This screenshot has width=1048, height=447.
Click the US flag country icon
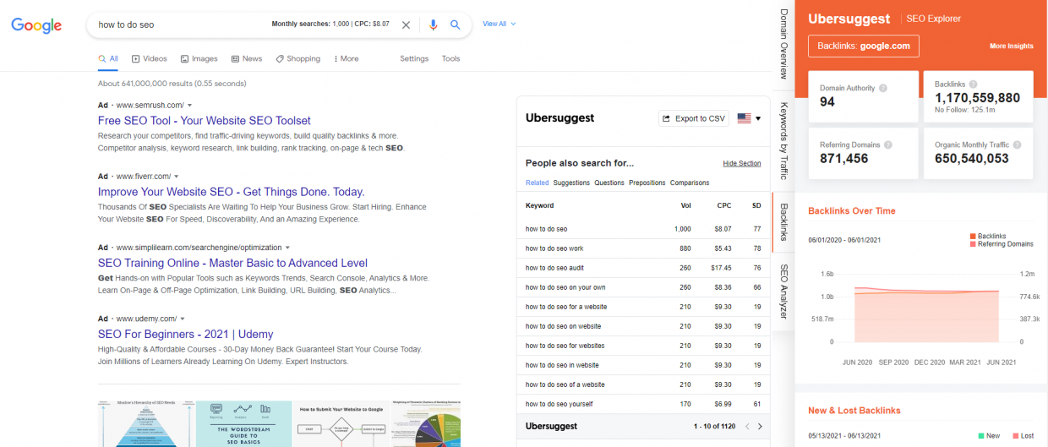pos(745,118)
